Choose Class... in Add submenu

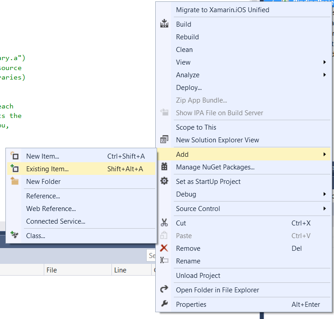click(x=81, y=236)
